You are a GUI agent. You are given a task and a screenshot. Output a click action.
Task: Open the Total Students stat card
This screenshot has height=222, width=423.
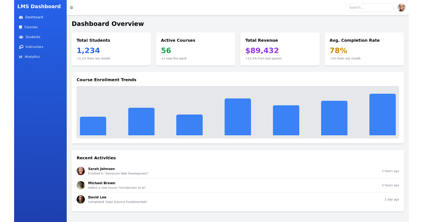(x=111, y=49)
